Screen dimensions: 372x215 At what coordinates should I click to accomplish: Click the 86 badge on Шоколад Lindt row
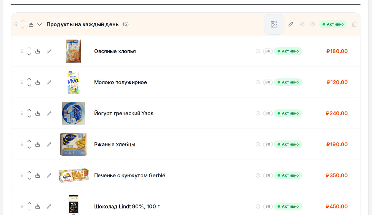point(268,206)
